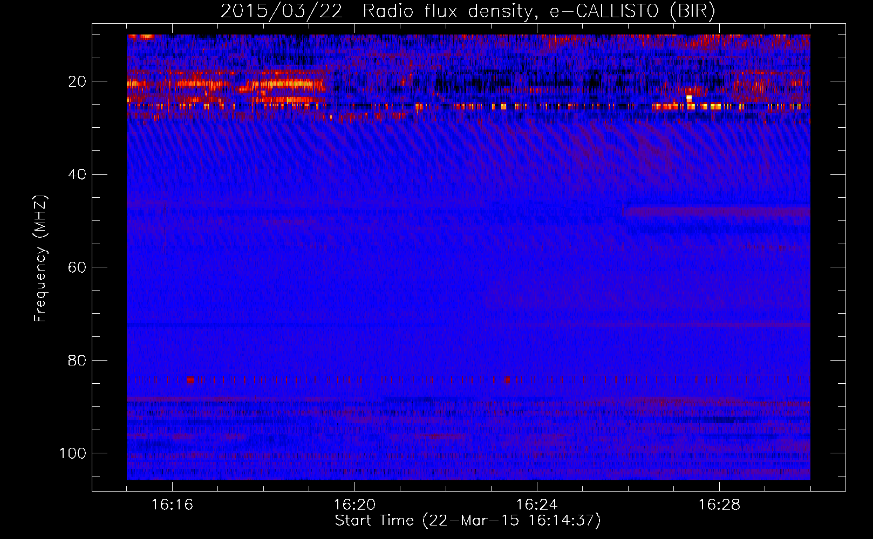
Task: Click the 80 MHz frequency tick label
Action: click(77, 360)
